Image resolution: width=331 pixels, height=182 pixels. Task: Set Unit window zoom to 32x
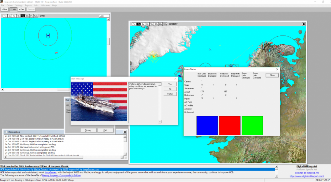point(27,16)
